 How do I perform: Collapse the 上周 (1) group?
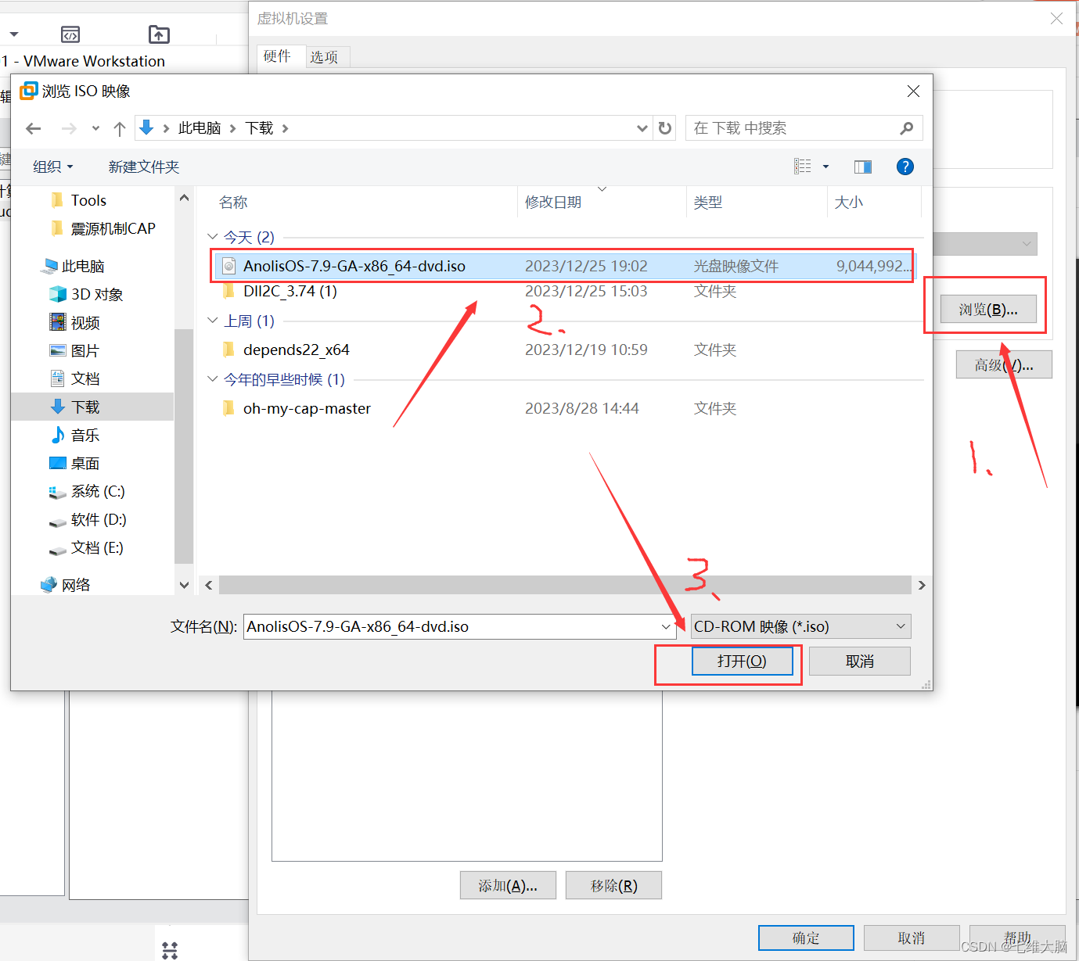pos(212,320)
